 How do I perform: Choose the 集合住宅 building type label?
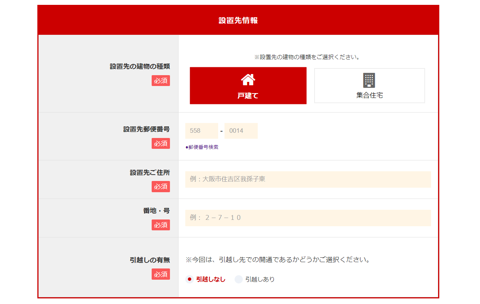pos(369,95)
